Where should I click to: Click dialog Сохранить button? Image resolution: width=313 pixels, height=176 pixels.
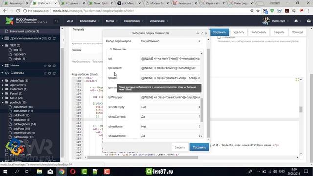click(199, 147)
